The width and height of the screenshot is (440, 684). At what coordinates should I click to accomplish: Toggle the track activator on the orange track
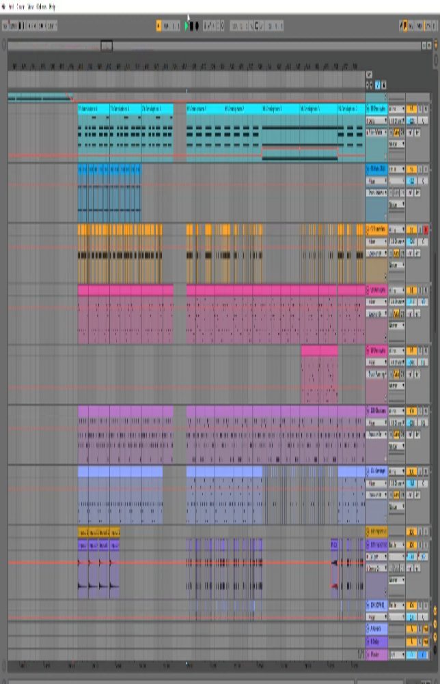click(412, 230)
